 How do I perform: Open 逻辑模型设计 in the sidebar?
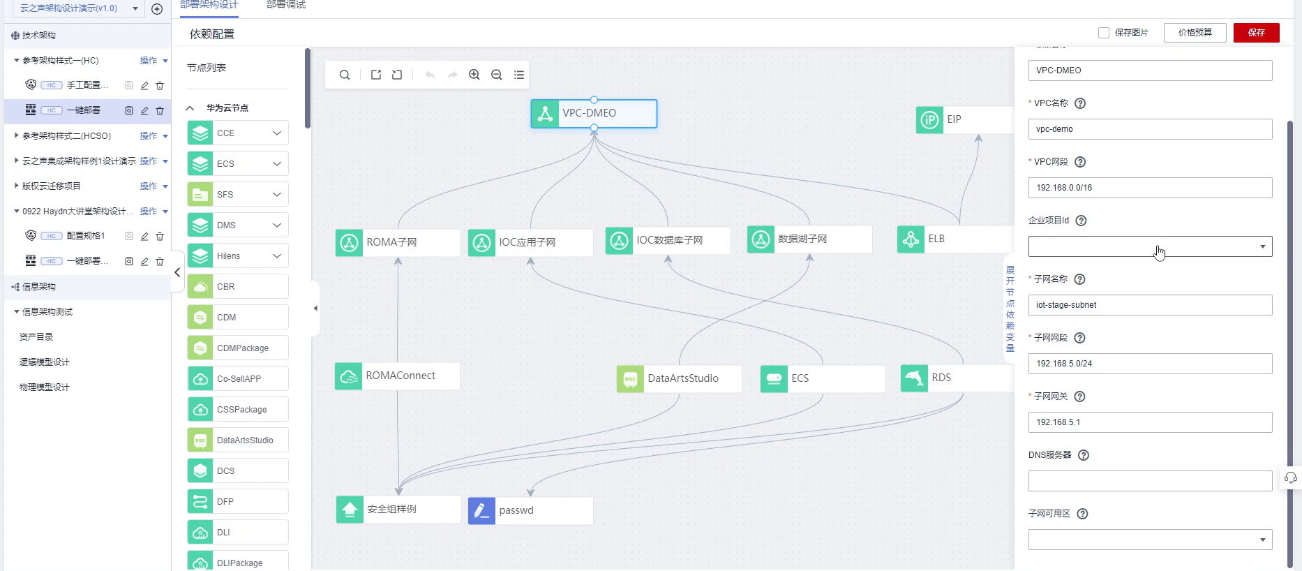pyautogui.click(x=45, y=362)
